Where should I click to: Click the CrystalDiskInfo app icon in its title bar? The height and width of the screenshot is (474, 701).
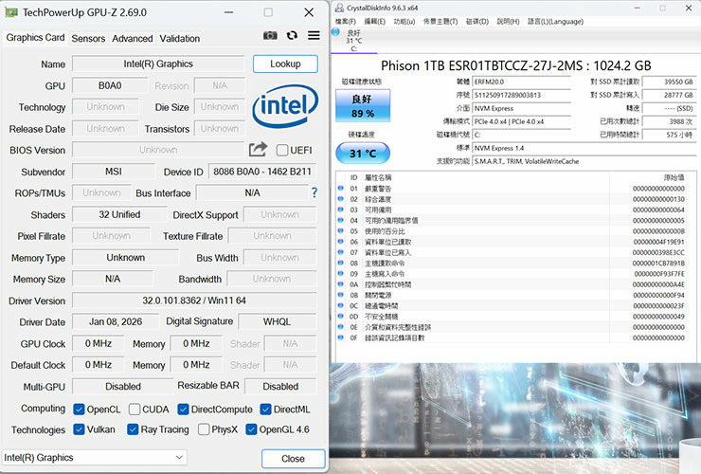tap(340, 8)
